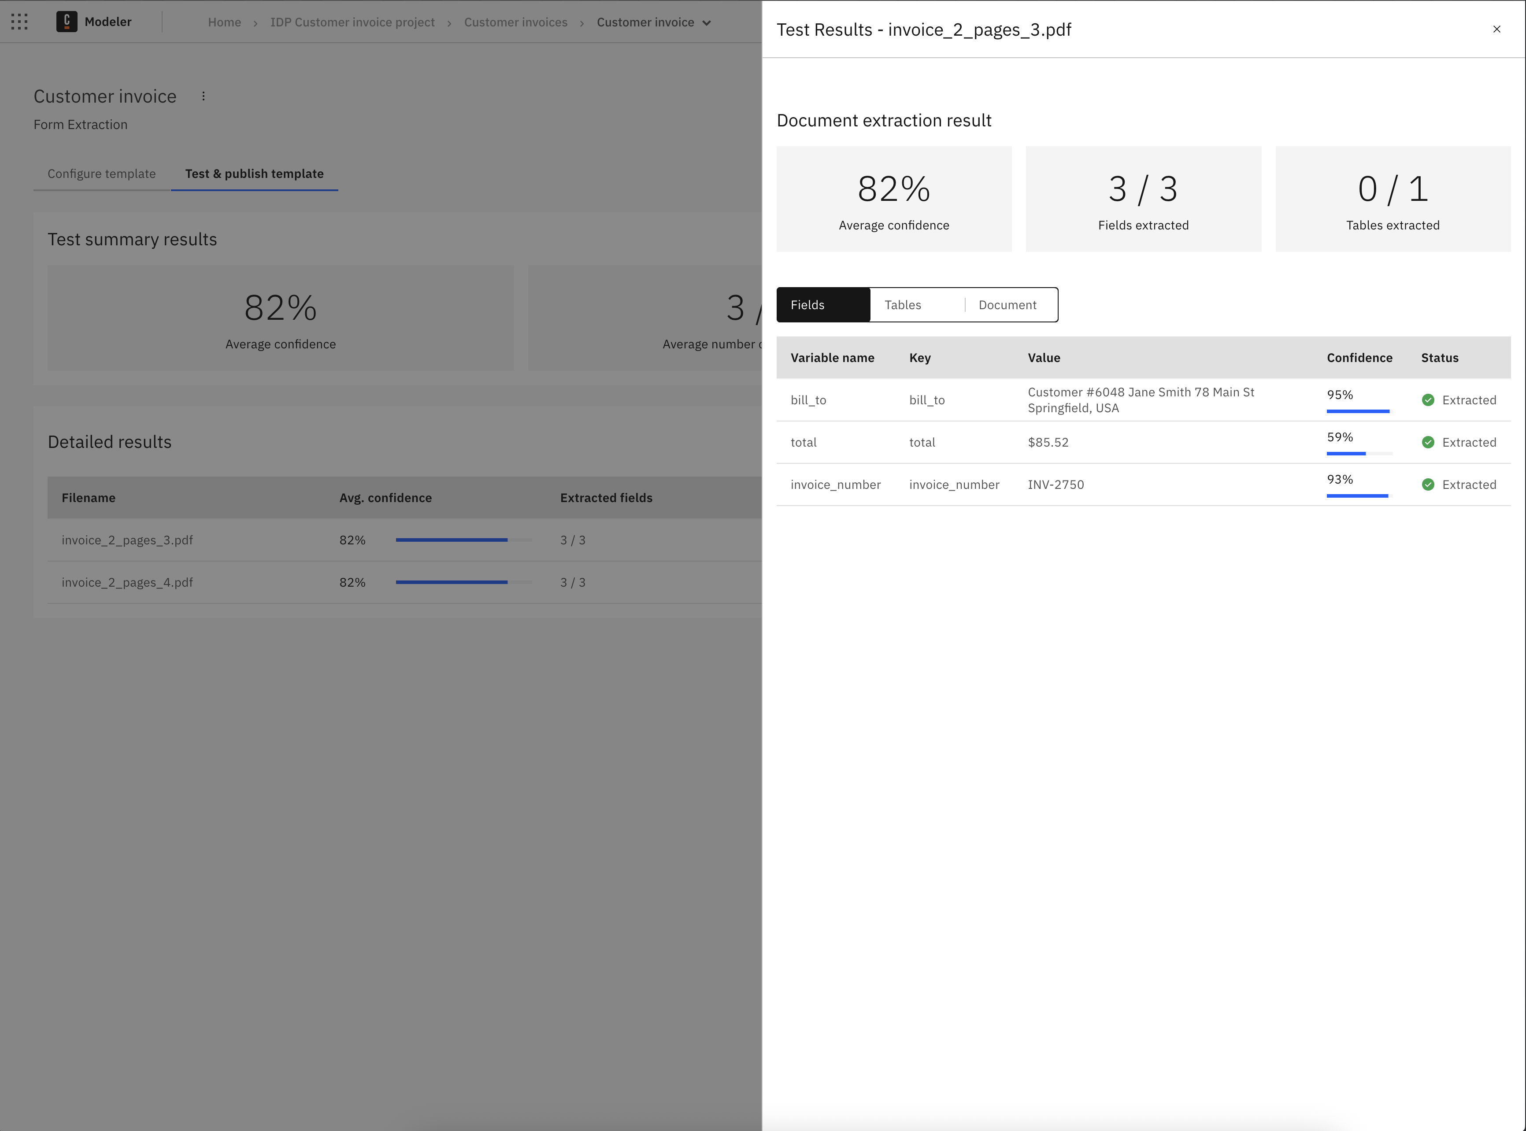Switch to the Tables tab

pos(917,305)
